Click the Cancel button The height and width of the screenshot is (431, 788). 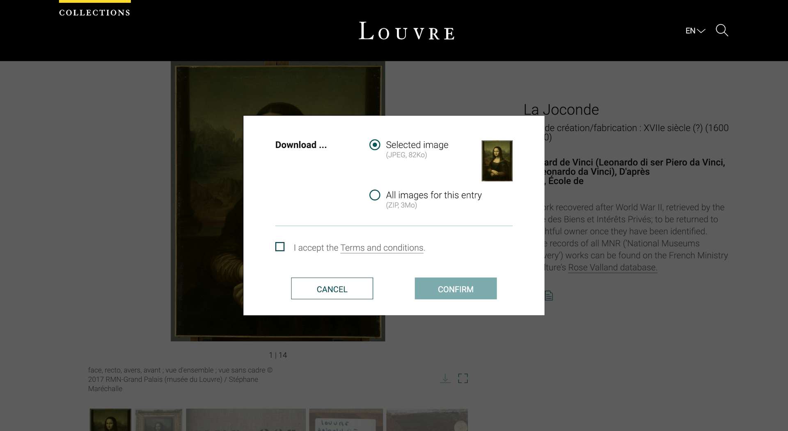pyautogui.click(x=332, y=288)
